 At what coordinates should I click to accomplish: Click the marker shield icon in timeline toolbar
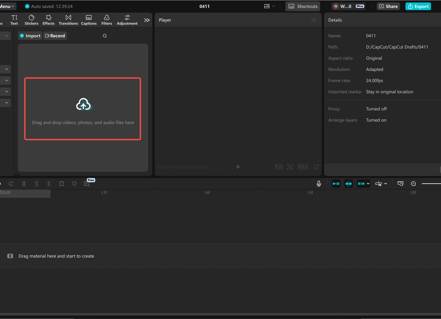point(74,184)
